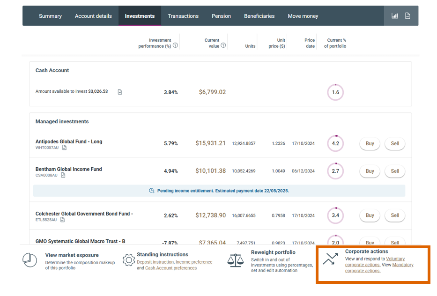This screenshot has height=296, width=437.
Task: Go to the Account details tab
Action: (x=93, y=16)
